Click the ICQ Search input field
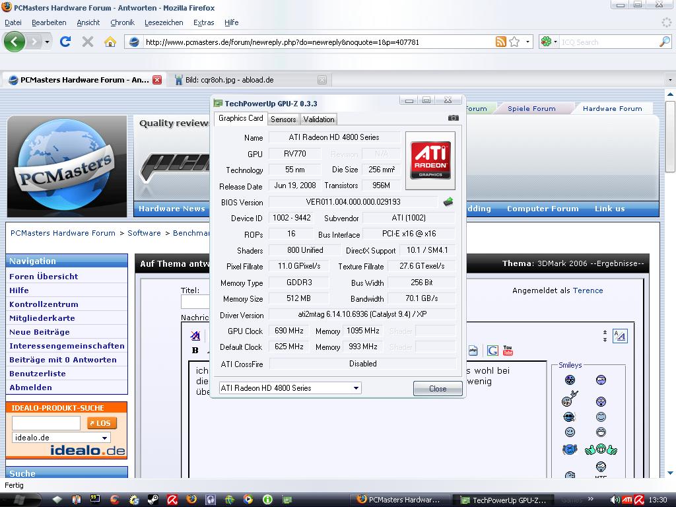This screenshot has width=676, height=507. 609,42
